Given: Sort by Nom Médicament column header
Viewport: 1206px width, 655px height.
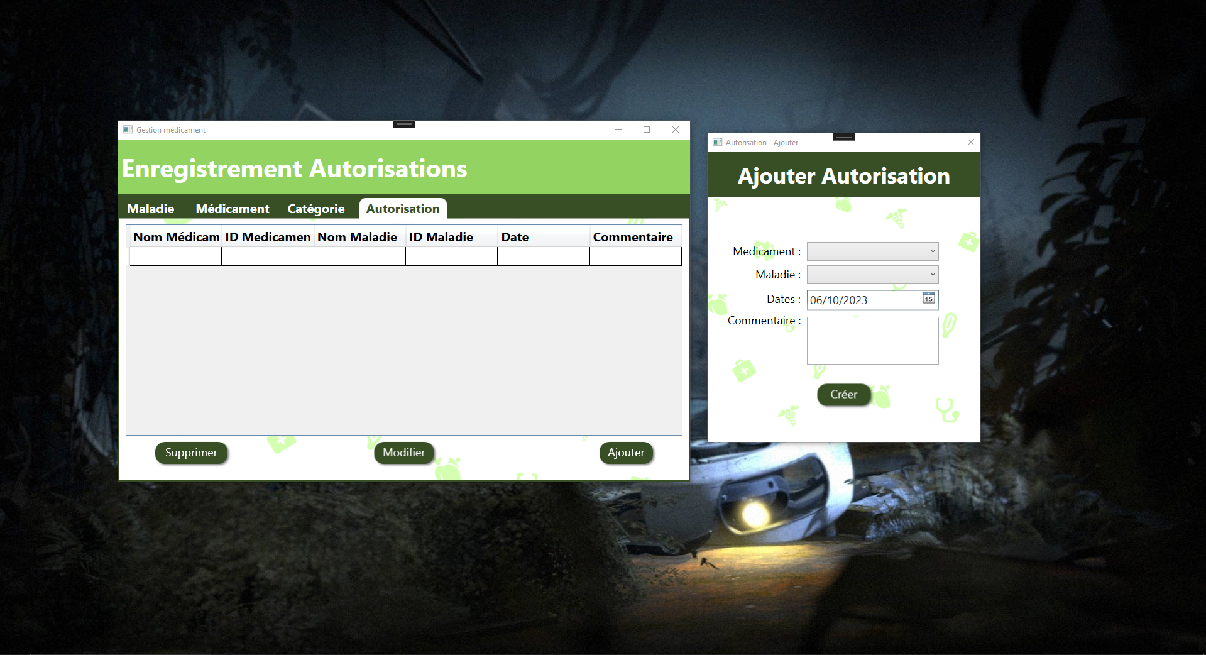Looking at the screenshot, I should 175,237.
